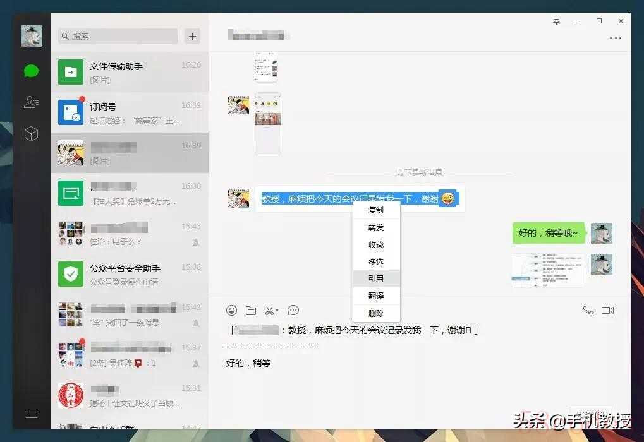Click the sender's avatar beside the highlighted message
The height and width of the screenshot is (442, 644).
click(x=238, y=199)
